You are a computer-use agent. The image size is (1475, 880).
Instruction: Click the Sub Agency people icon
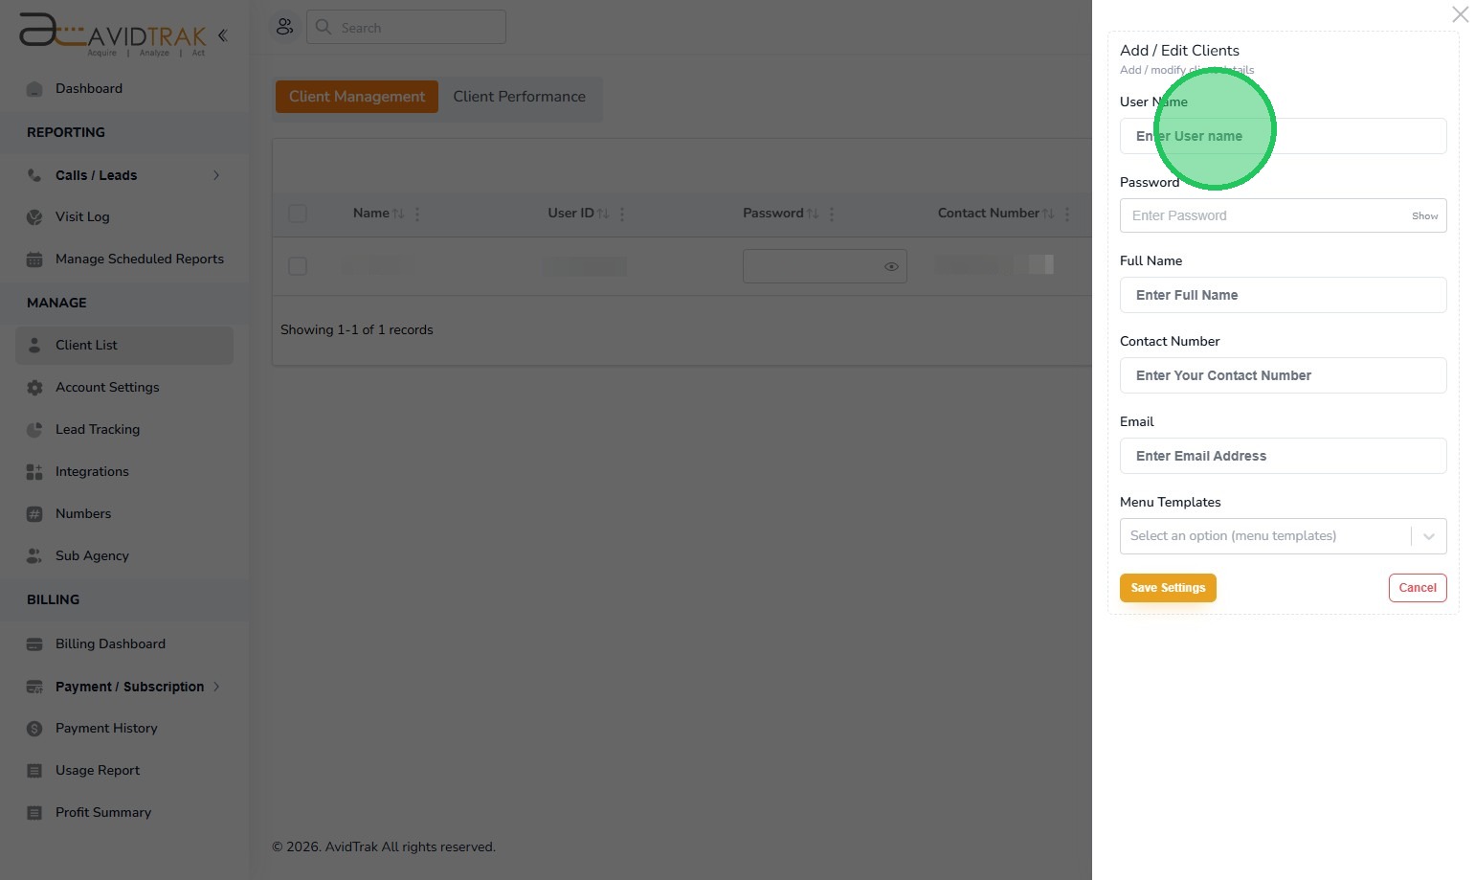click(x=34, y=556)
